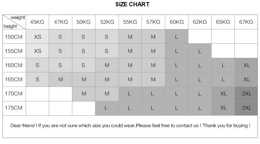Select L cell for 175CM and 52KG
The image size is (260, 144).
(x=107, y=108)
